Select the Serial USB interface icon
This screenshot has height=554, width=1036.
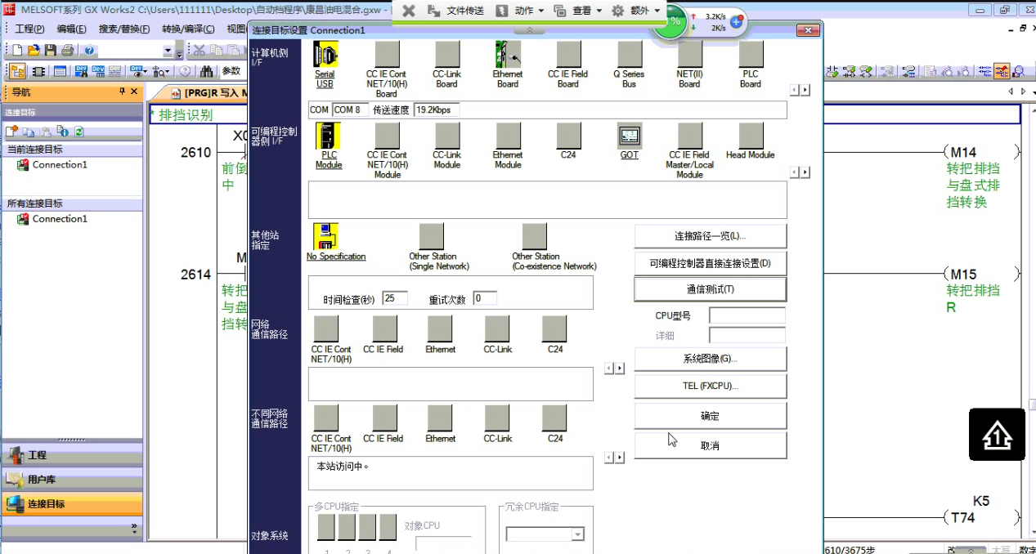325,55
